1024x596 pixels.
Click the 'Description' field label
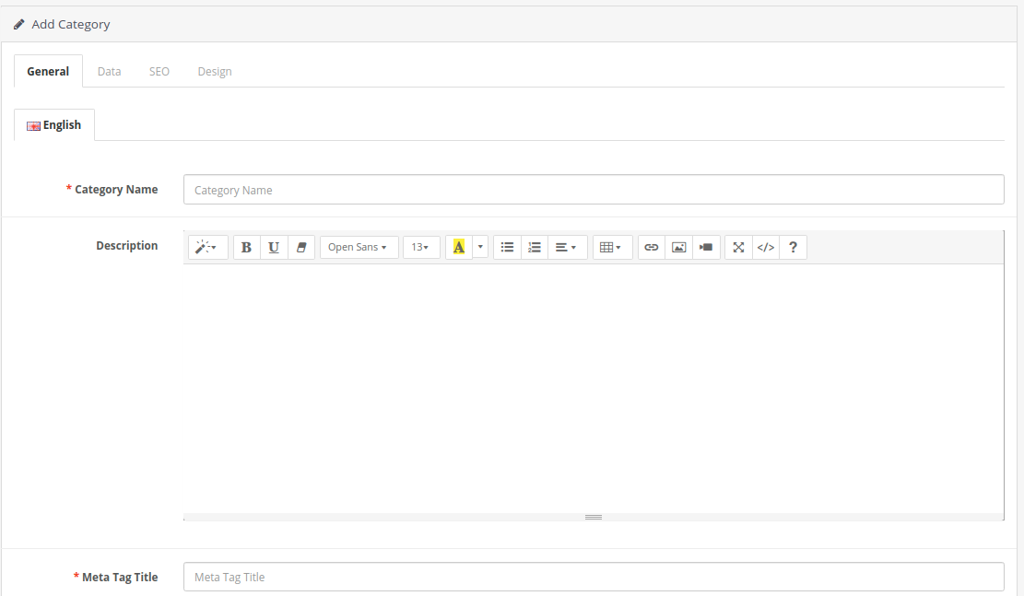click(126, 245)
